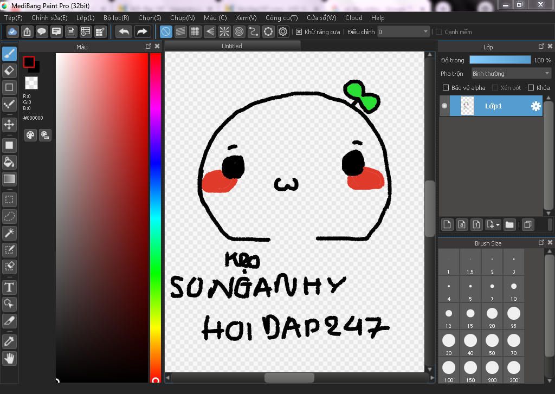Pick a hue on the rainbow bar
The width and height of the screenshot is (555, 394).
156,218
